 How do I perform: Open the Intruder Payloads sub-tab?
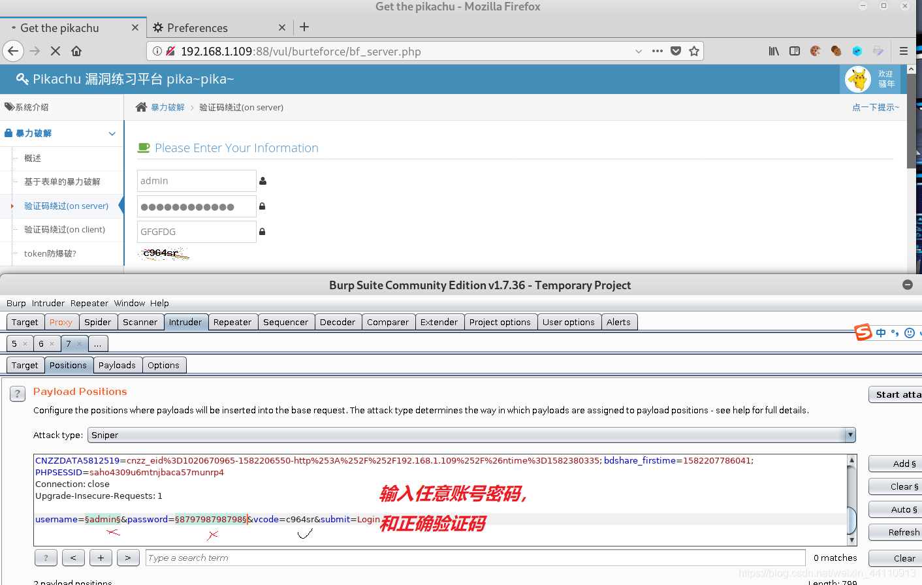coord(117,365)
